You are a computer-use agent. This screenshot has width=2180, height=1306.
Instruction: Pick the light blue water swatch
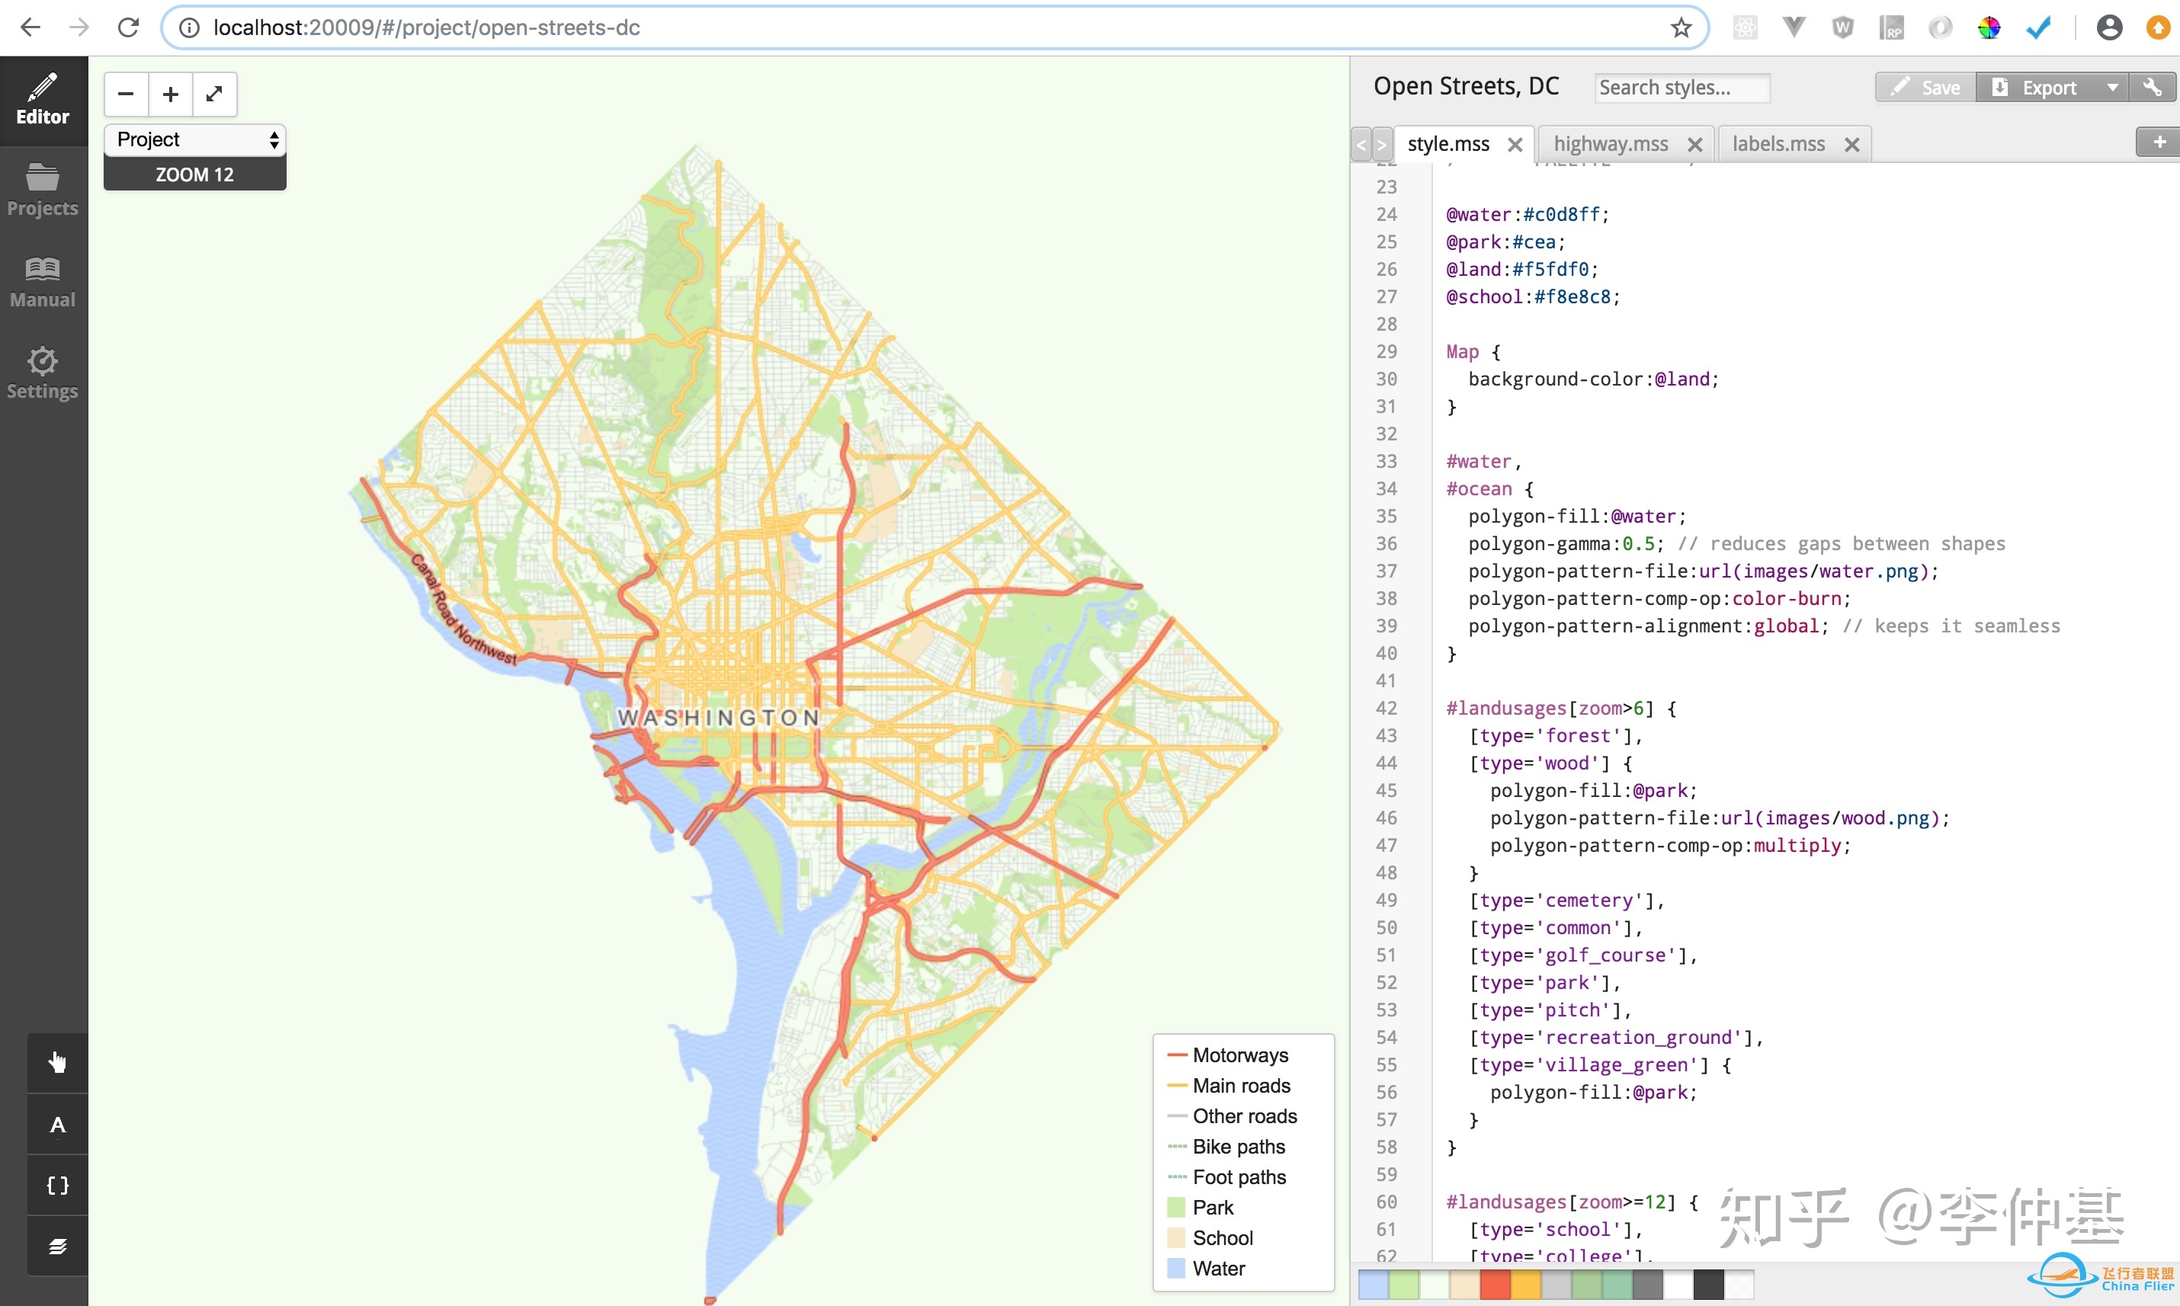coord(1373,1284)
